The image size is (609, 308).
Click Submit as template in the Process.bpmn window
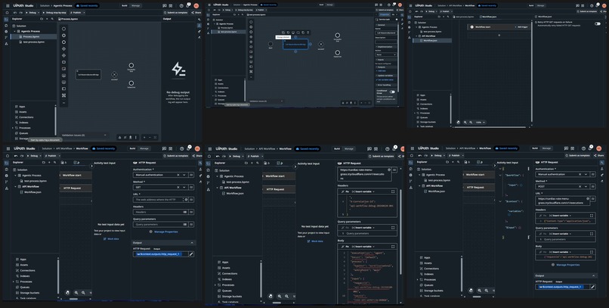point(177,12)
